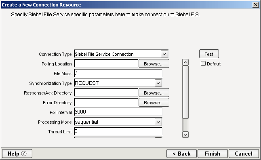Viewport: 261px width, 160px height.
Task: Click the scrollbar down arrow
Action: tap(185, 135)
